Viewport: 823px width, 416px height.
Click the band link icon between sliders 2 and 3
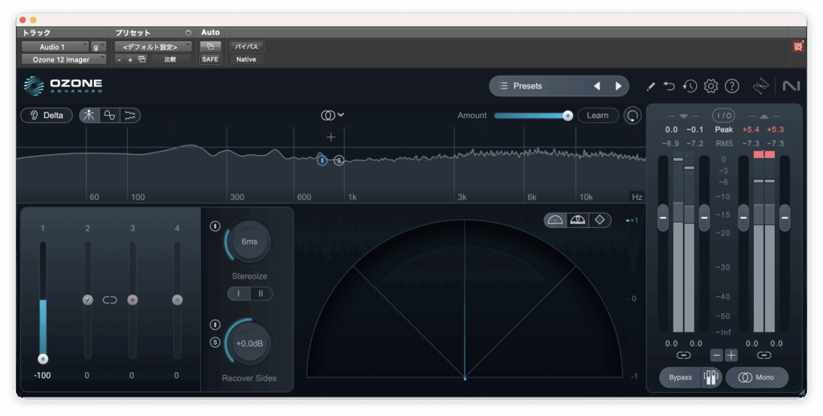click(x=110, y=300)
